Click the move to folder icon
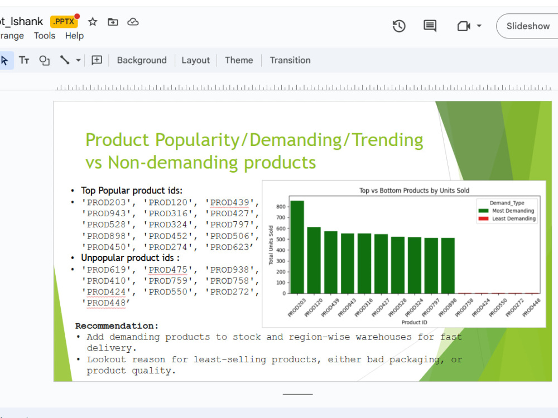Image resolution: width=558 pixels, height=418 pixels. [x=113, y=22]
